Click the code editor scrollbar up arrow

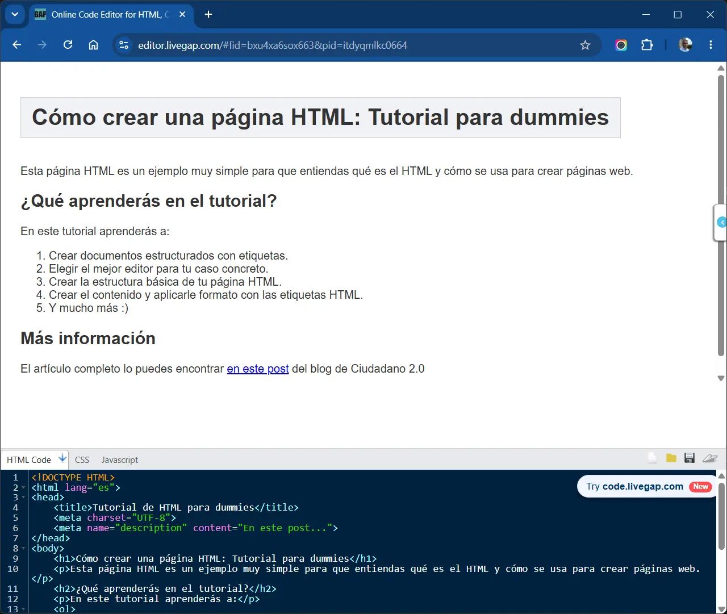click(721, 475)
